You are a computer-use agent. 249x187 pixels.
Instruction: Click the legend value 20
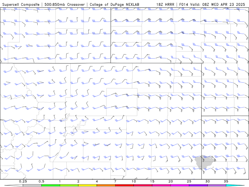[171, 181]
